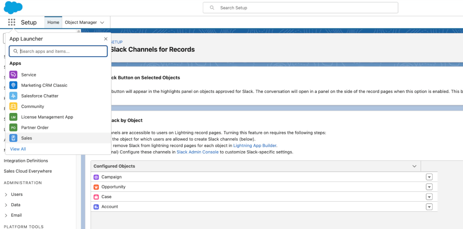This screenshot has height=229, width=463.
Task: Expand the Email tree node
Action: coord(6,216)
